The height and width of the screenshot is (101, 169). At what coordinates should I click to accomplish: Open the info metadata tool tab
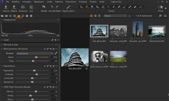click(x=31, y=16)
